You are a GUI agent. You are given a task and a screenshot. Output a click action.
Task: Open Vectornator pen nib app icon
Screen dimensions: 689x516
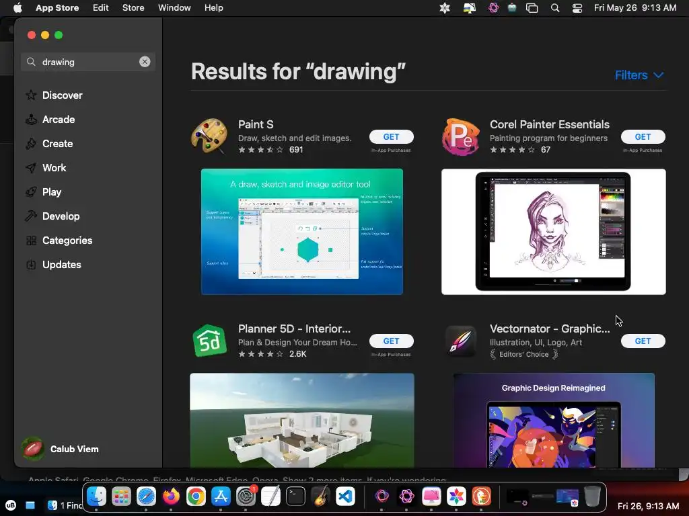[x=460, y=341]
